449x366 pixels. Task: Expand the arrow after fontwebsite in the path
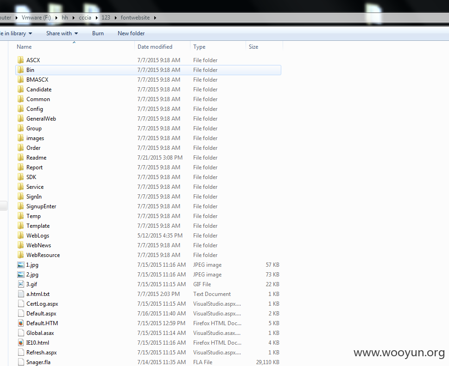[155, 18]
